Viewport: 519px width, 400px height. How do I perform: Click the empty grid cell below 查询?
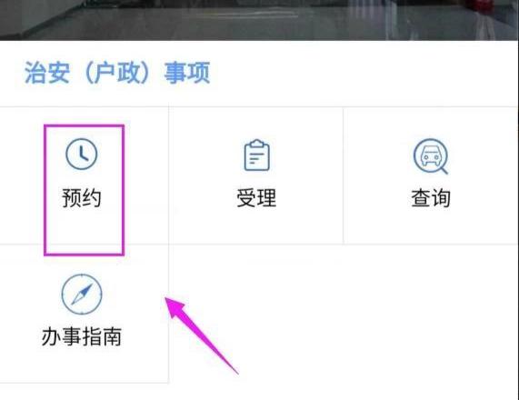click(431, 314)
